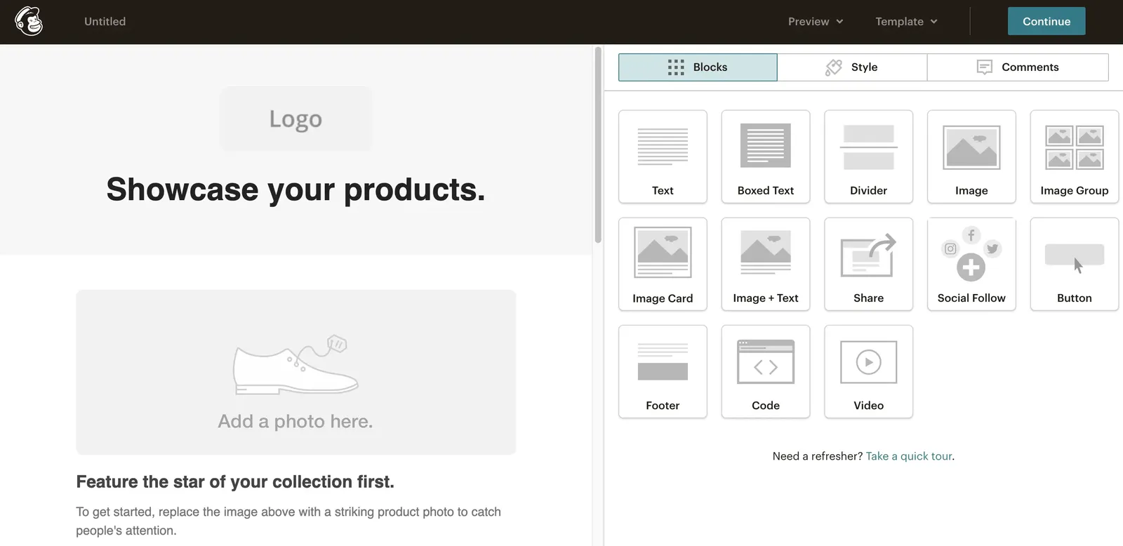This screenshot has height=546, width=1123.
Task: Insert a Divider block
Action: [x=868, y=157]
